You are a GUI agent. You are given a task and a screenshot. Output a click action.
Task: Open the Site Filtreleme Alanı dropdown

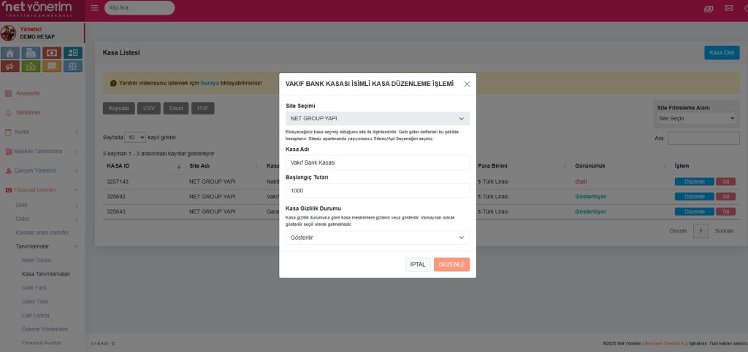click(696, 118)
